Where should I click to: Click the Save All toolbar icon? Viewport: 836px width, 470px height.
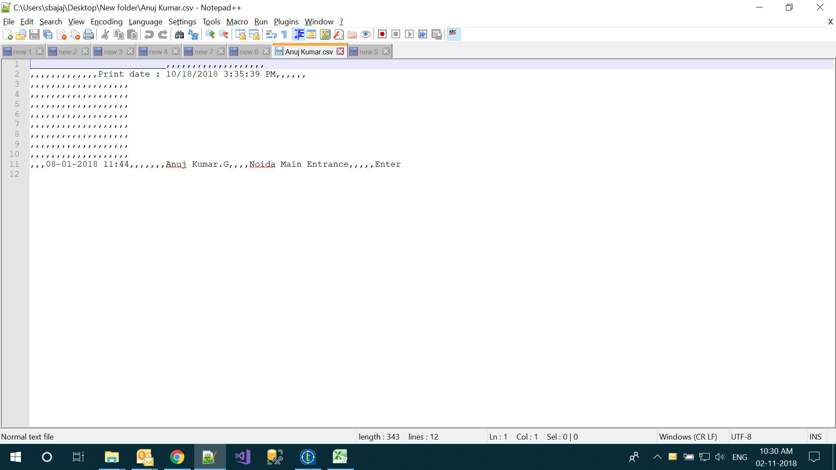click(48, 34)
